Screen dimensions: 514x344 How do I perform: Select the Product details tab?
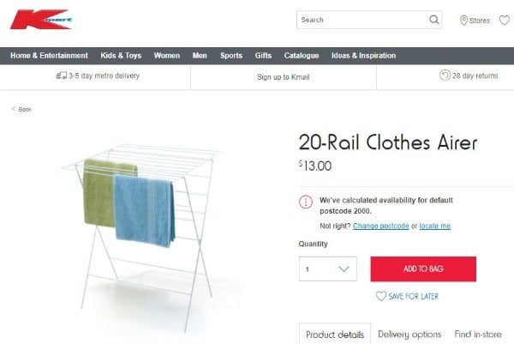click(335, 334)
